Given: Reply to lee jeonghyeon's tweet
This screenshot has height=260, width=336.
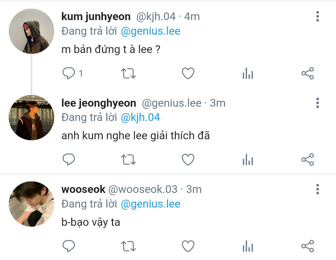Looking at the screenshot, I should point(68,159).
